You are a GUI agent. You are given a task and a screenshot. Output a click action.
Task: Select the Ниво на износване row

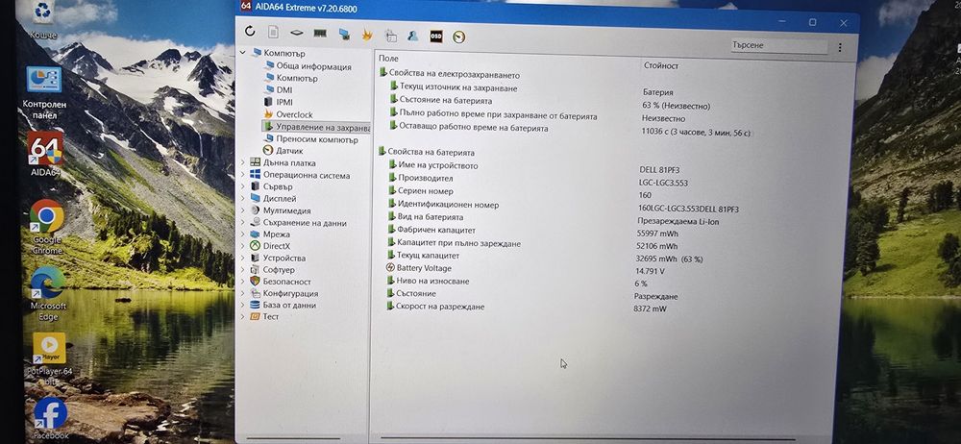coord(432,281)
